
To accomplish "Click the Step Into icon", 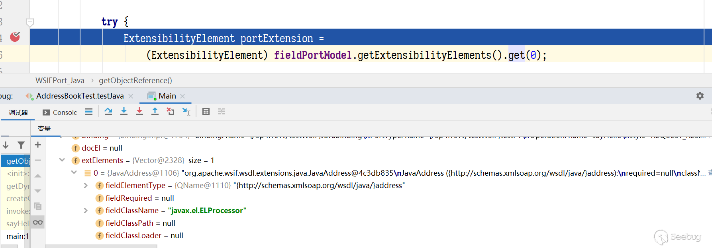I will pyautogui.click(x=124, y=112).
